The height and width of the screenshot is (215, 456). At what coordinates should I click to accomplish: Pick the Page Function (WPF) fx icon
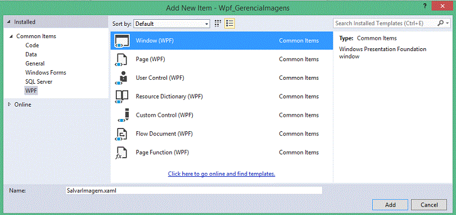click(121, 153)
